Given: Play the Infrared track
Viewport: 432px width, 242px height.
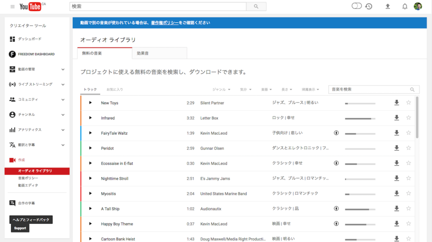Looking at the screenshot, I should 90,118.
